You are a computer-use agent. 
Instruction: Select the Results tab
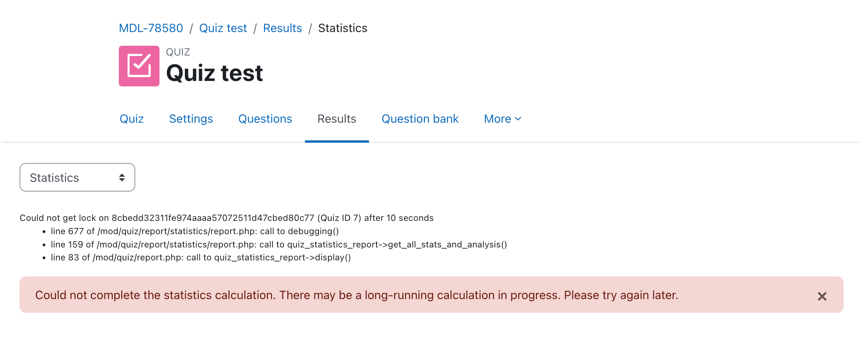pyautogui.click(x=337, y=119)
